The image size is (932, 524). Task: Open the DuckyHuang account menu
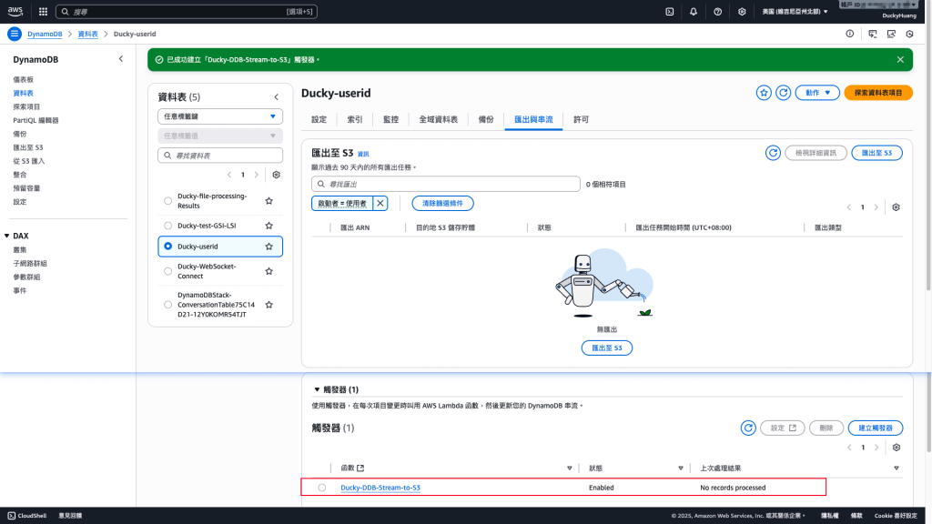898,15
